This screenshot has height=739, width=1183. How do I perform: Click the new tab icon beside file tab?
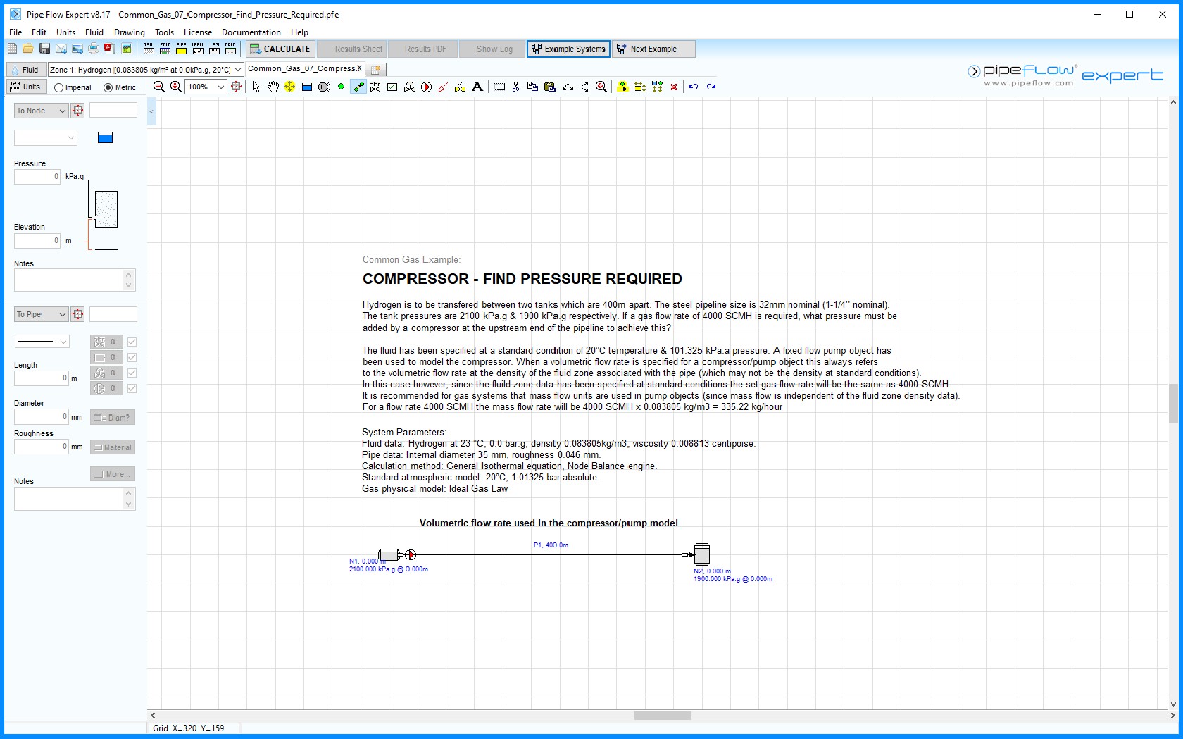tap(376, 69)
